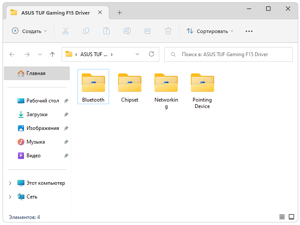Open the Сортировать dropdown
300x225 pixels.
(x=210, y=31)
